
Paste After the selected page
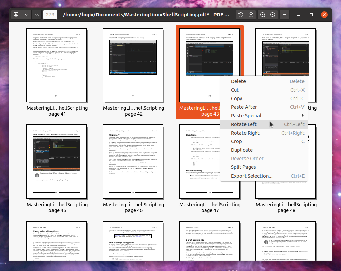pos(244,107)
